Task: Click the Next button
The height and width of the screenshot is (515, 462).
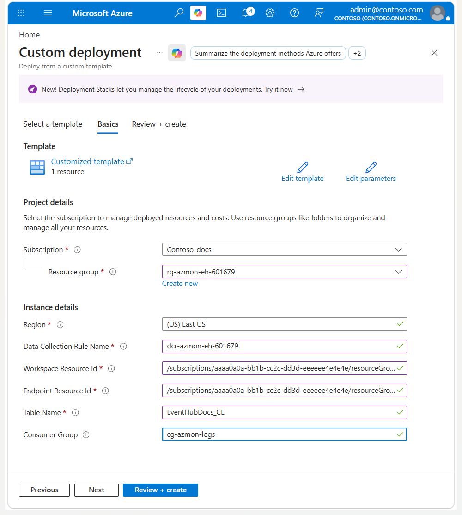Action: (x=97, y=490)
